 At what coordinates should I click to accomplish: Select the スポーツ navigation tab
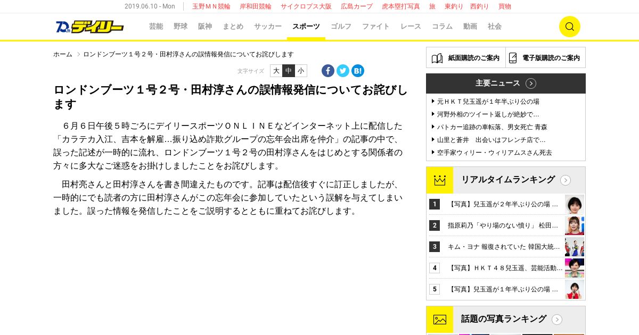306,27
